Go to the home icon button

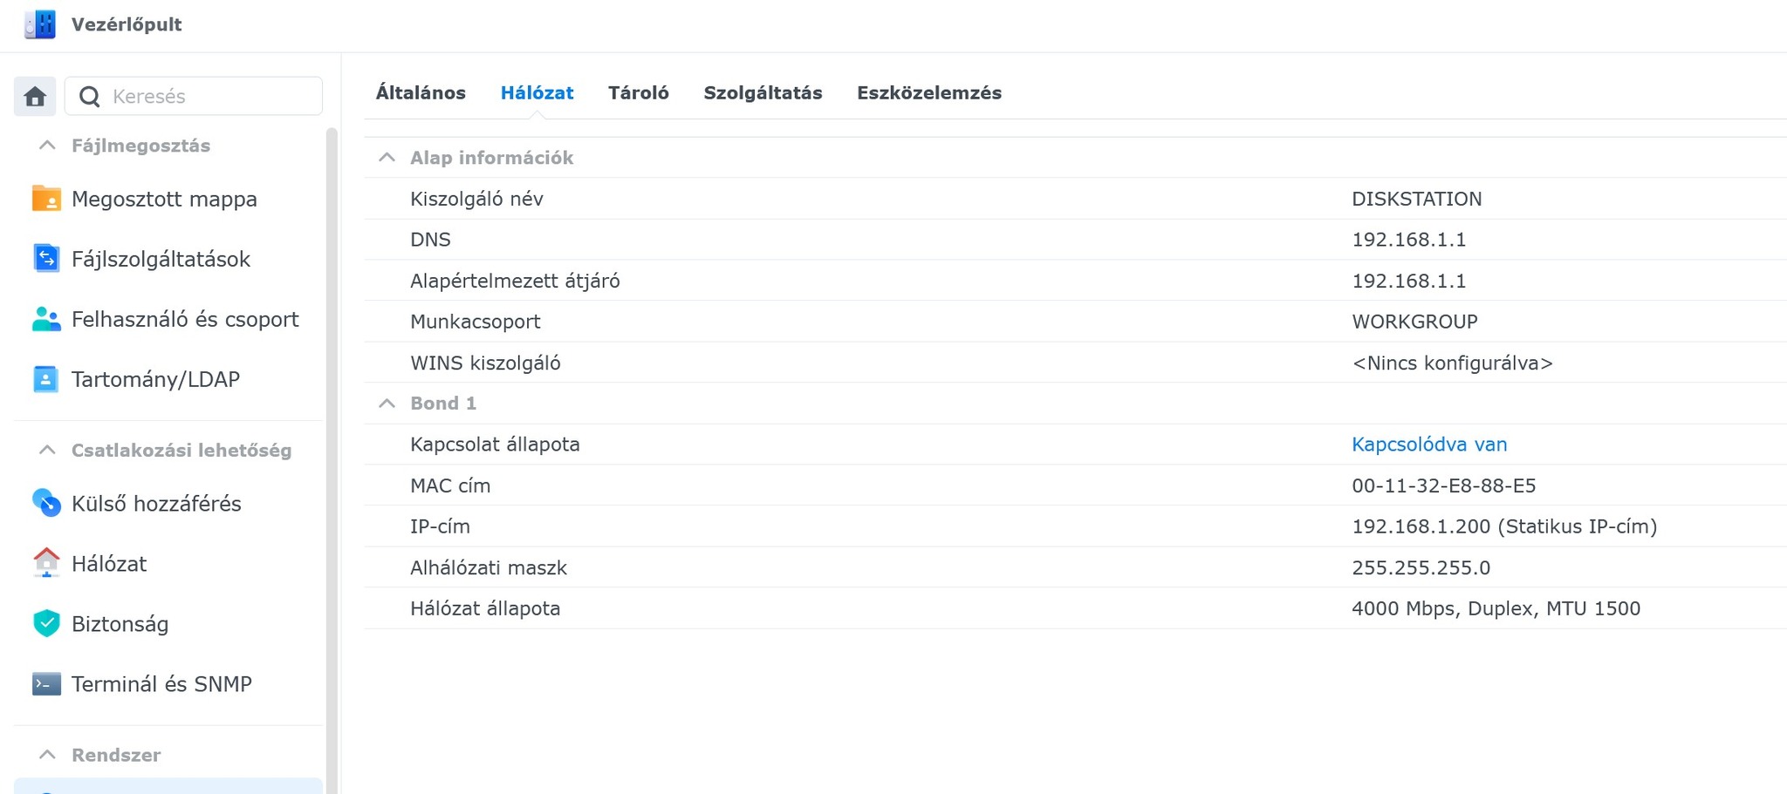click(x=35, y=96)
